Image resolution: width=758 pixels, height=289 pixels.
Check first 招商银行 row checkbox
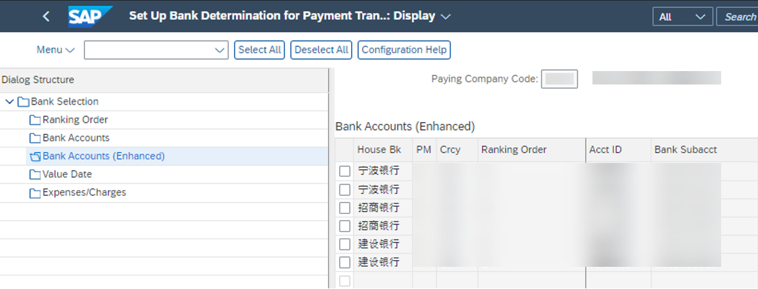click(x=344, y=208)
